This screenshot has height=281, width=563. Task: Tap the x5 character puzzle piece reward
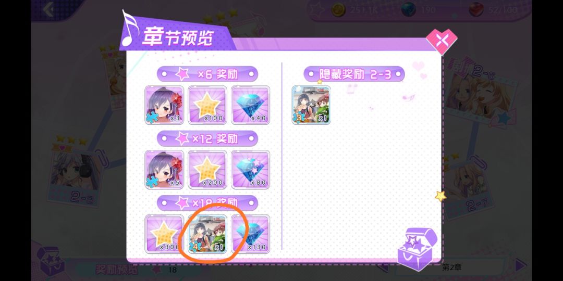tap(164, 170)
